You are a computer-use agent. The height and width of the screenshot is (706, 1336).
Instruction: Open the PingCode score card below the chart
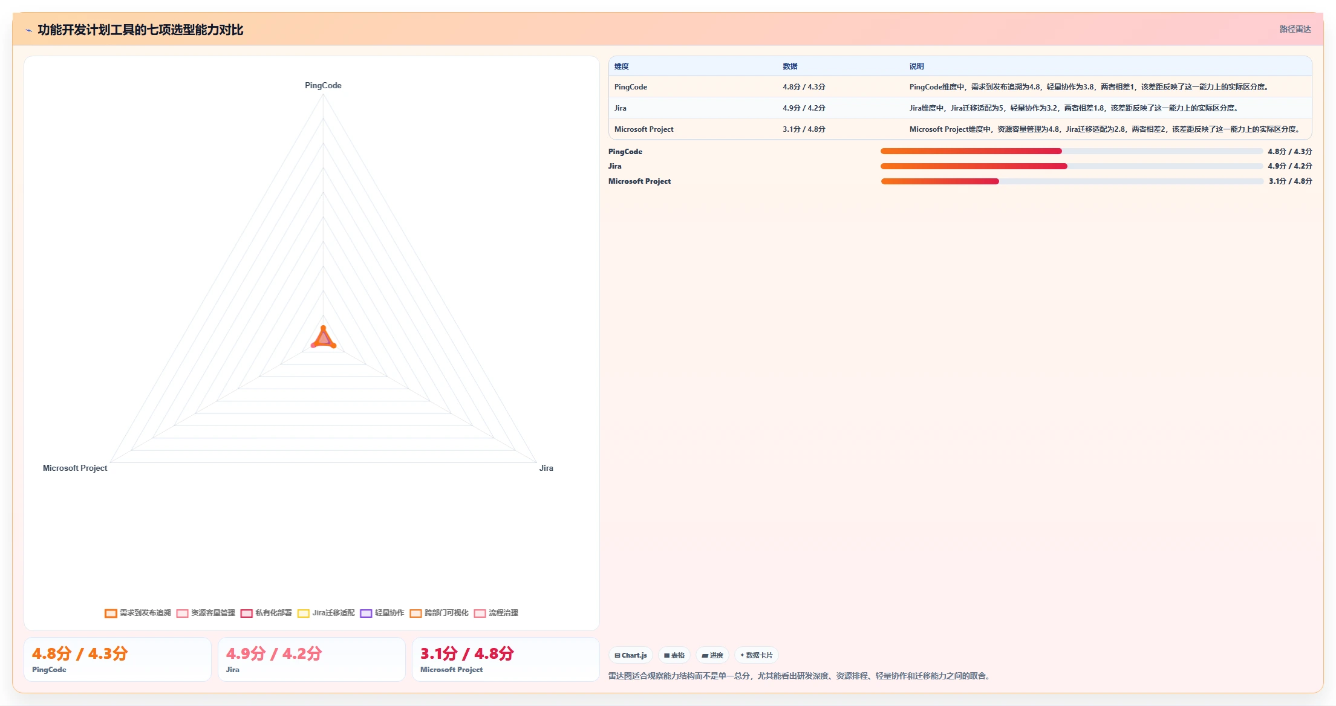click(117, 659)
